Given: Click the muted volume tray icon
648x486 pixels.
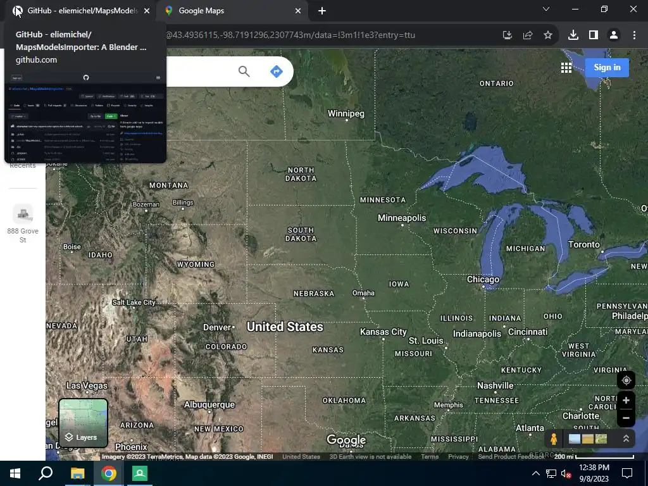Looking at the screenshot, I should (x=566, y=473).
